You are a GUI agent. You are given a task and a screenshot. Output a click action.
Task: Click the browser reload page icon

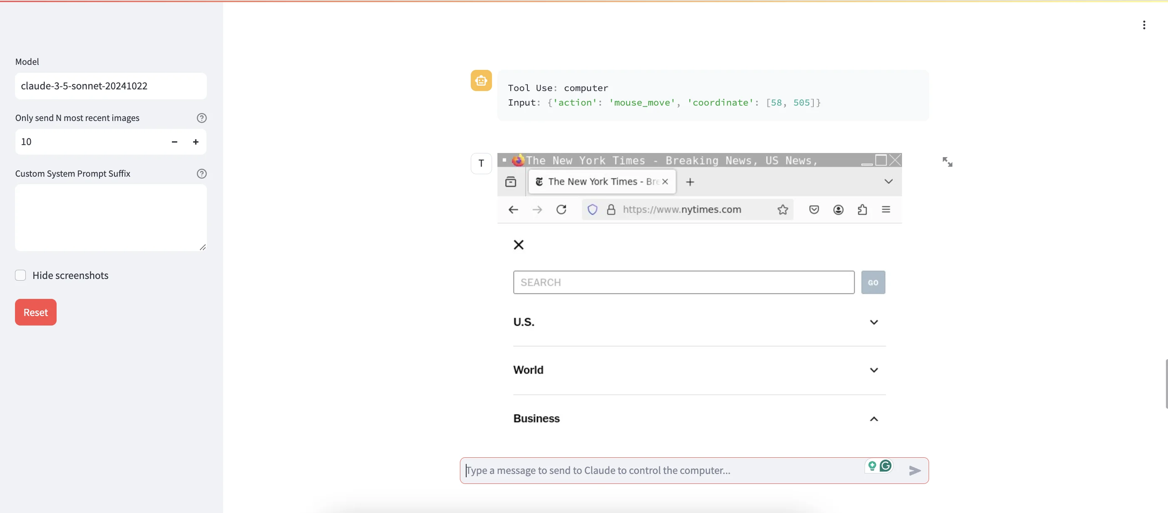pos(562,210)
